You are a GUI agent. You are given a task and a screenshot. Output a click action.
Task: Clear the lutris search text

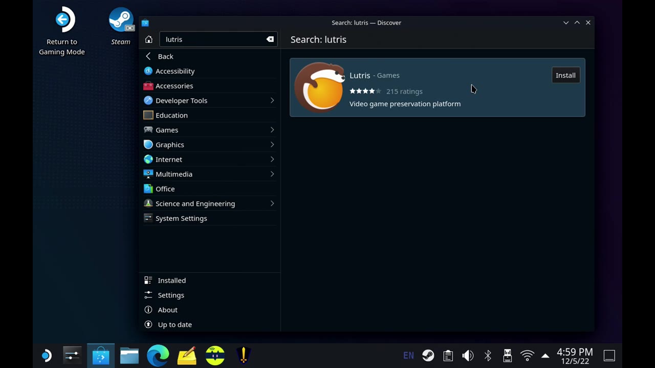tap(270, 39)
